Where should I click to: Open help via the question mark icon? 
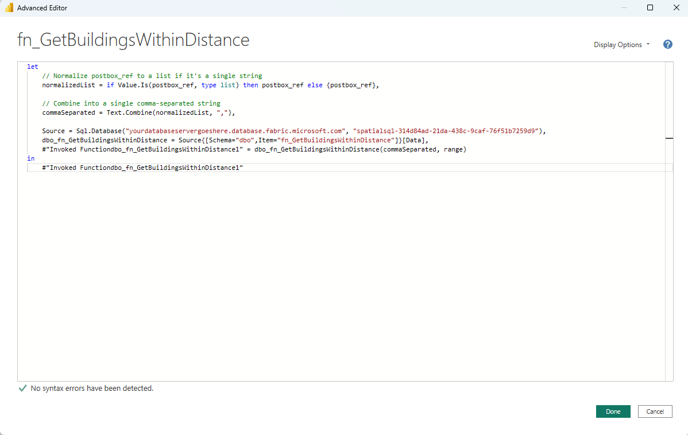[x=668, y=44]
